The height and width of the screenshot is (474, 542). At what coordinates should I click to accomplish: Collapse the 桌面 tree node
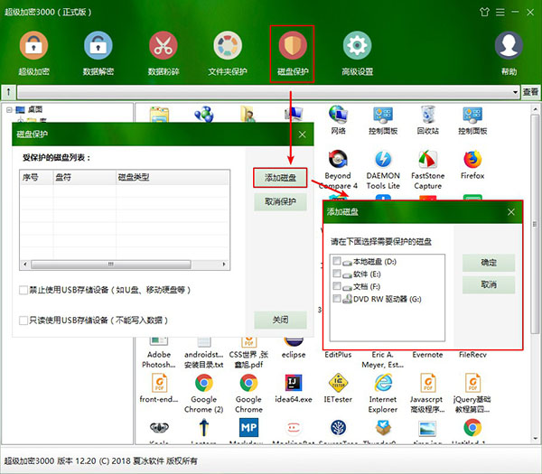[x=9, y=110]
